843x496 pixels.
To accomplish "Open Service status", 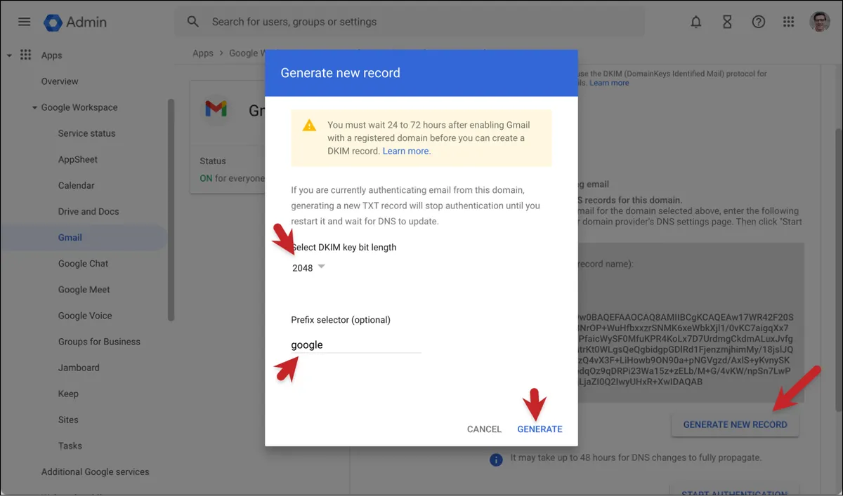I will [86, 133].
